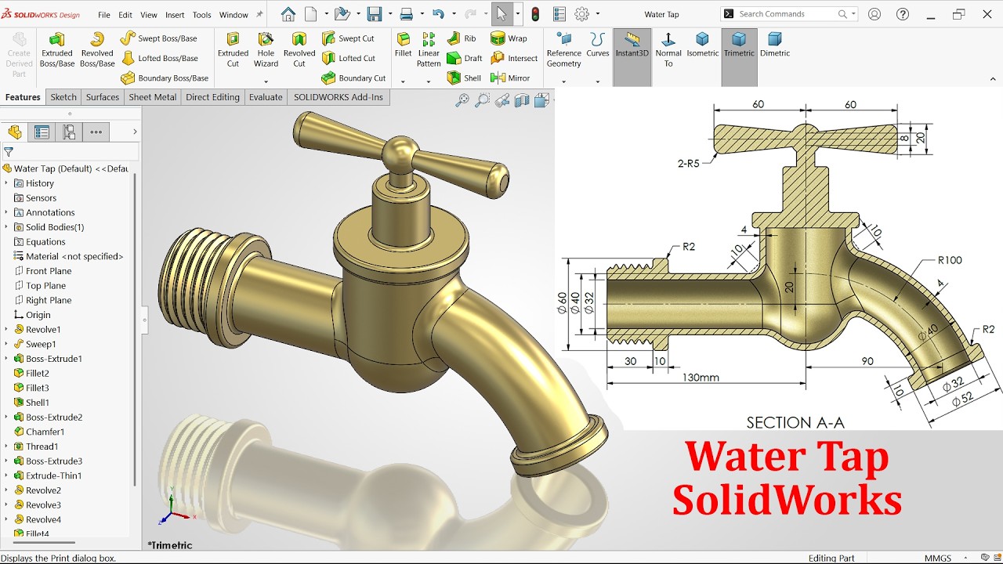Choose the Swept Cut command
This screenshot has height=564, width=1003.
[x=348, y=38]
